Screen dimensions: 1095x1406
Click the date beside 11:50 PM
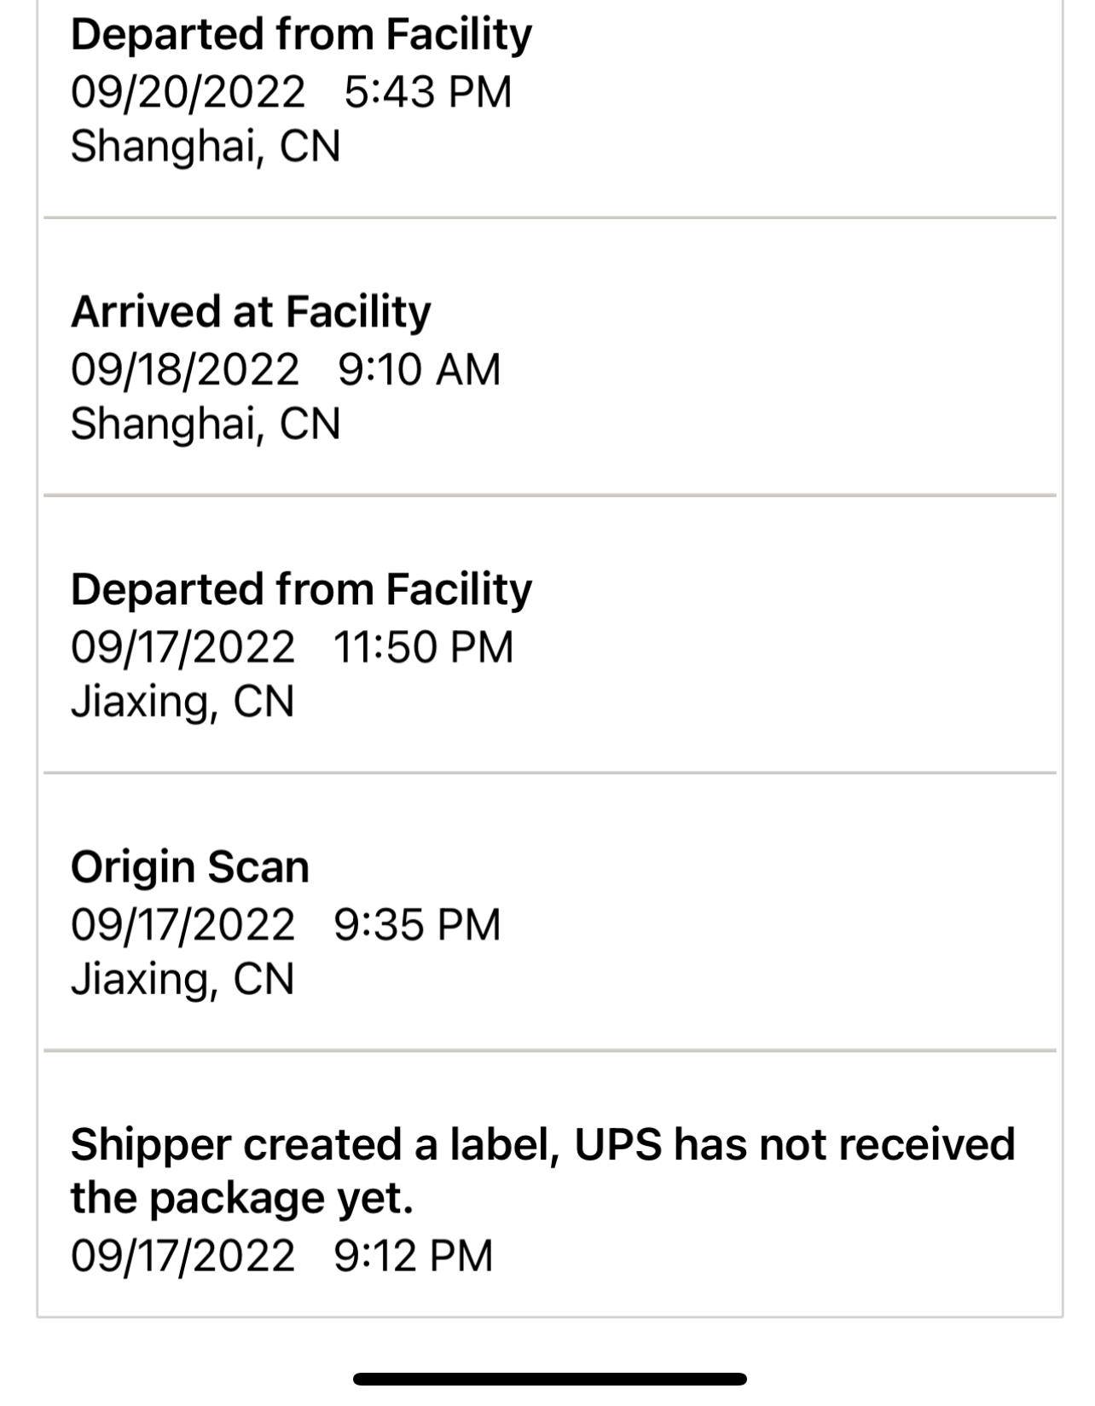click(182, 647)
